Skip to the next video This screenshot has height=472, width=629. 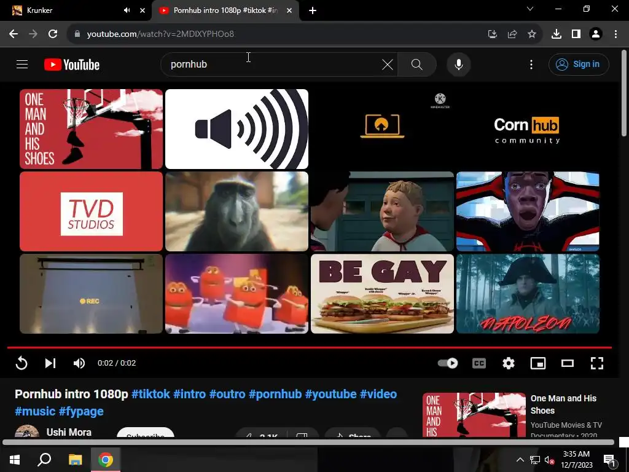tap(50, 363)
